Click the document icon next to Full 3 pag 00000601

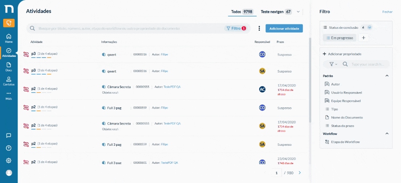coord(103,163)
